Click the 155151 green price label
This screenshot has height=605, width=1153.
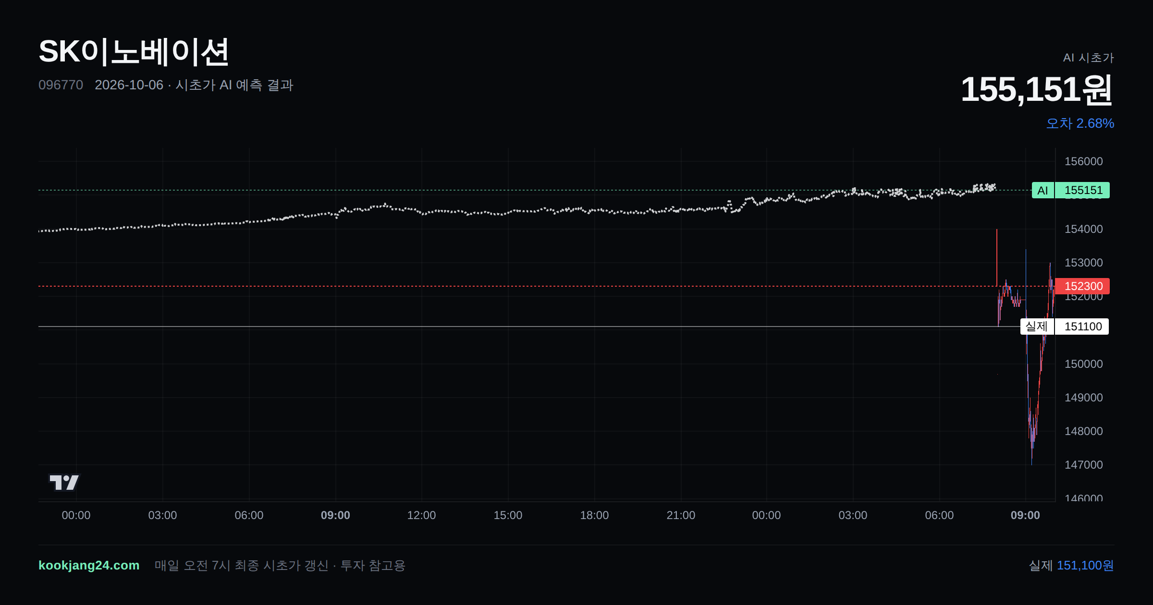[x=1083, y=190]
